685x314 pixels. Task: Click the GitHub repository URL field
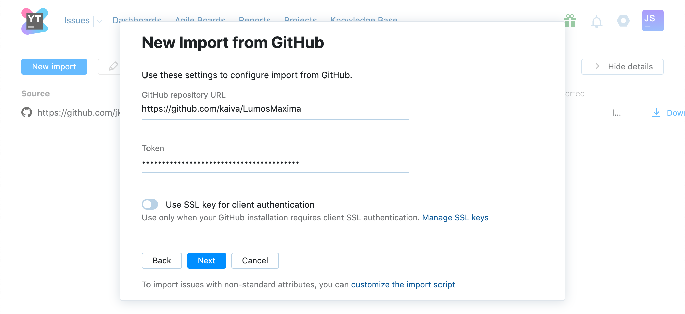point(275,109)
